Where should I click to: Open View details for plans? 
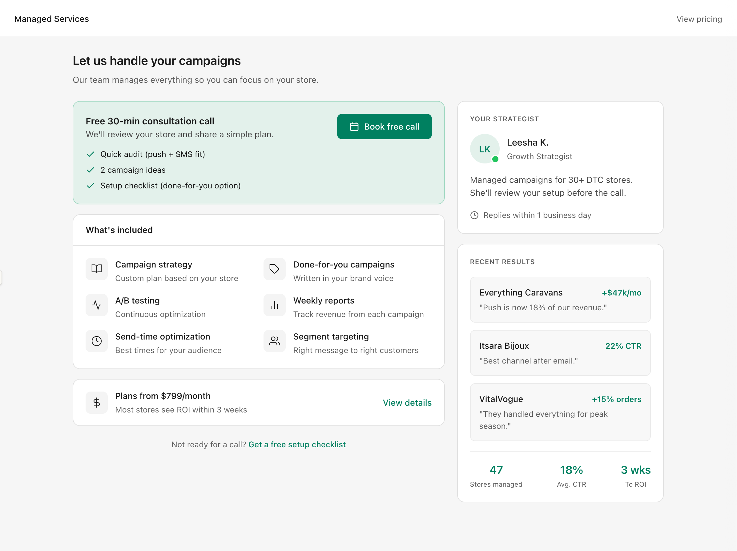coord(407,402)
